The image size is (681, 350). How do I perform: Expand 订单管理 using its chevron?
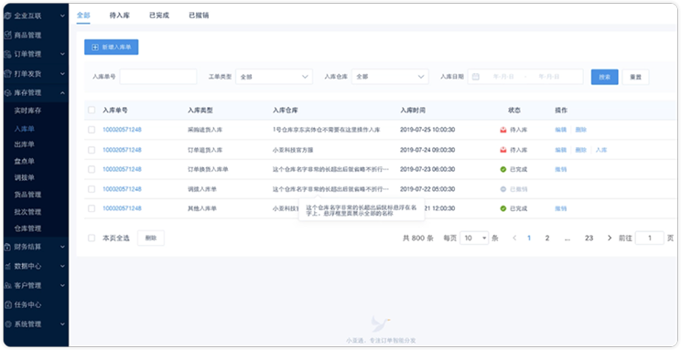[x=62, y=54]
